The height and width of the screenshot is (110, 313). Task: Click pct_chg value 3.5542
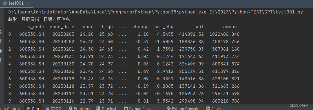pos(165,101)
